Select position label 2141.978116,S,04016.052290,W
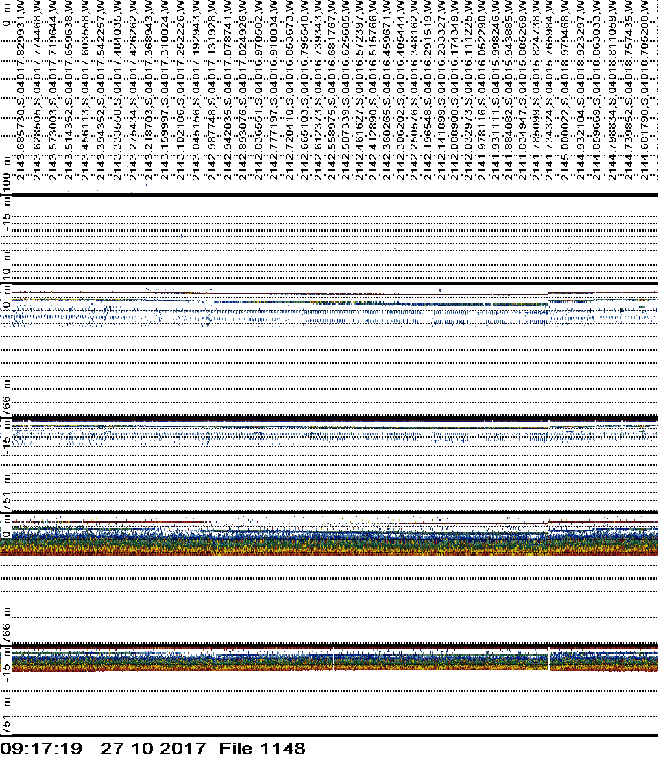The width and height of the screenshot is (658, 759). coord(482,90)
